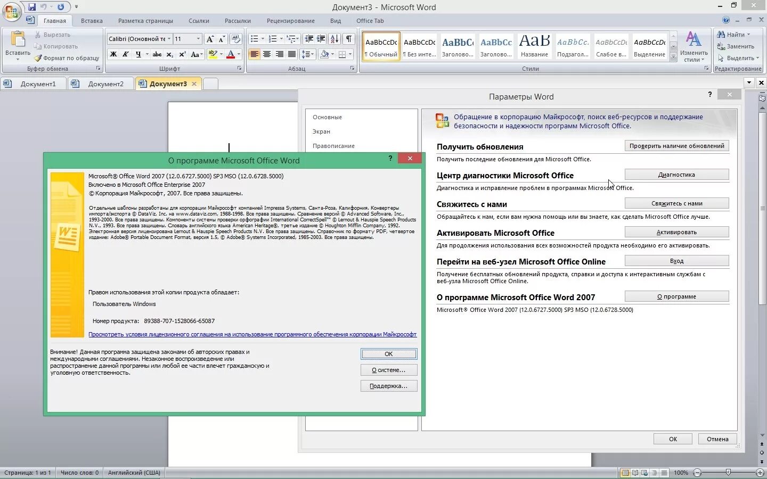Toggle Bold (Ж) formatting
The image size is (767, 479).
click(113, 54)
